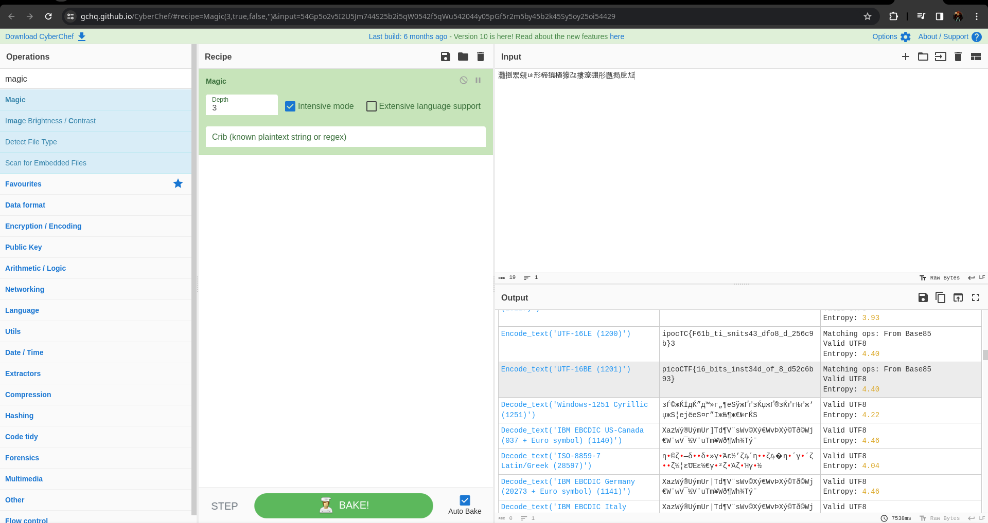This screenshot has height=523, width=988.
Task: Disable the Magic operation
Action: (464, 80)
